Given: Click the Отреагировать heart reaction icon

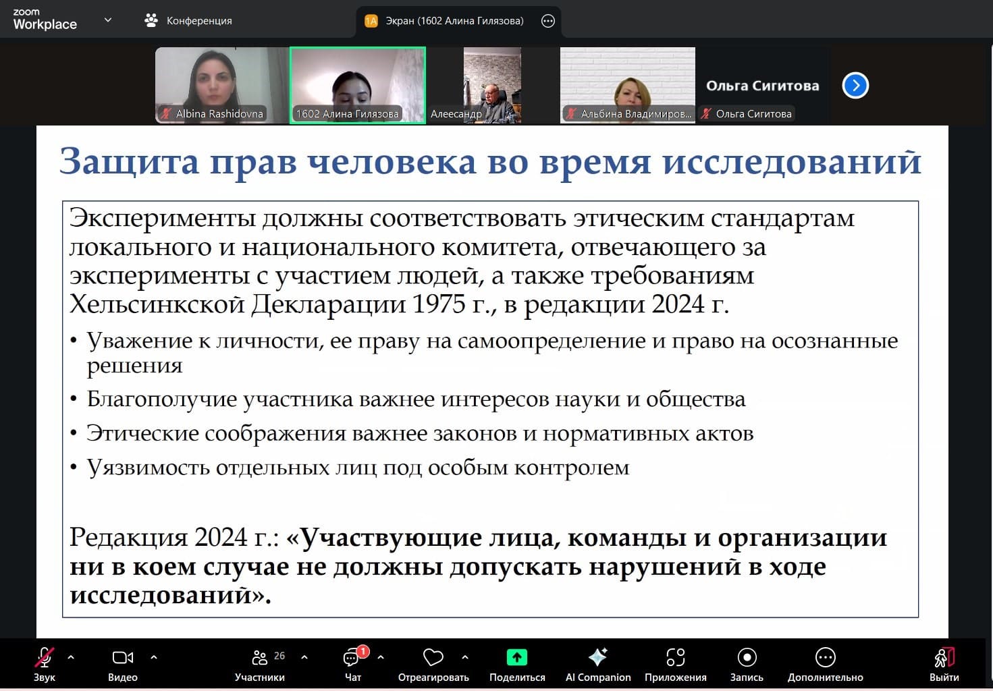Looking at the screenshot, I should point(433,657).
